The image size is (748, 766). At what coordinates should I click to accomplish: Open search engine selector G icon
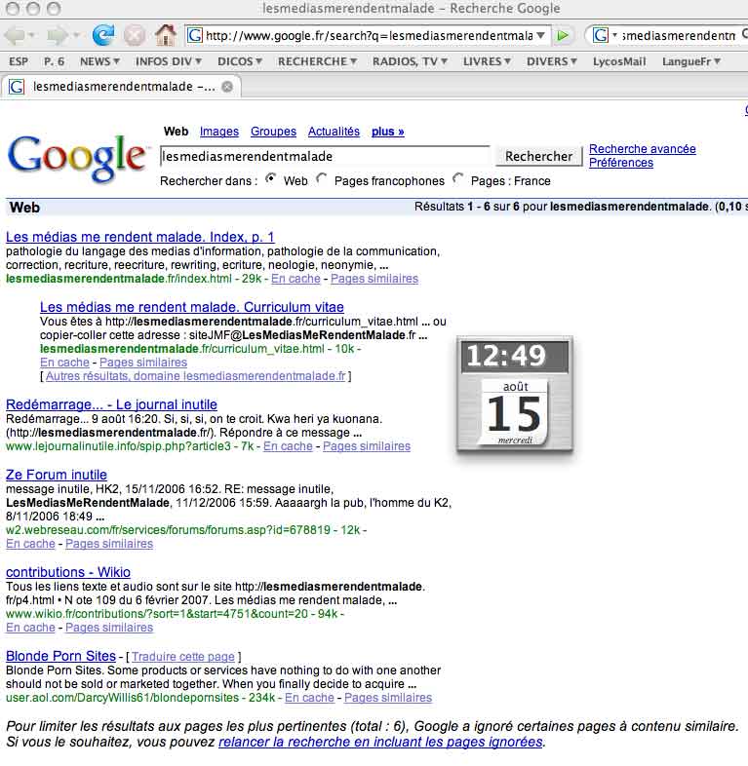(601, 35)
